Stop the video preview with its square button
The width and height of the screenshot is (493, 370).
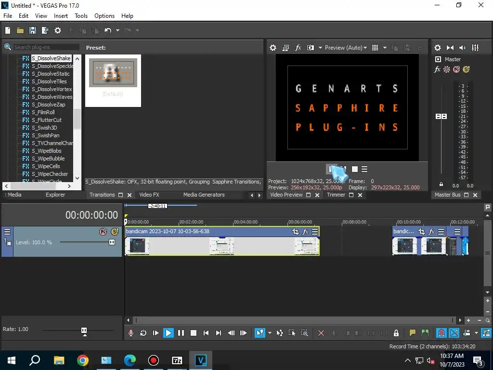point(355,169)
